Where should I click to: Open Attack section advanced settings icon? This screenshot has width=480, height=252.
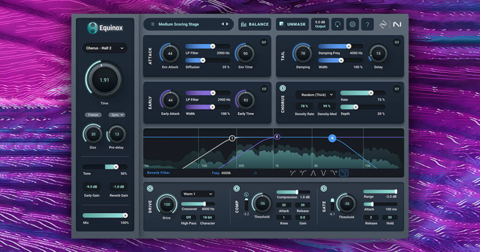coord(264,42)
